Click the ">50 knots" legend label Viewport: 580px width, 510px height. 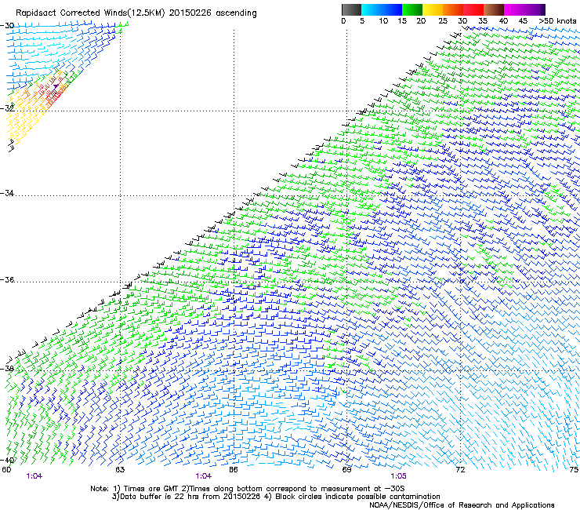tap(557, 21)
